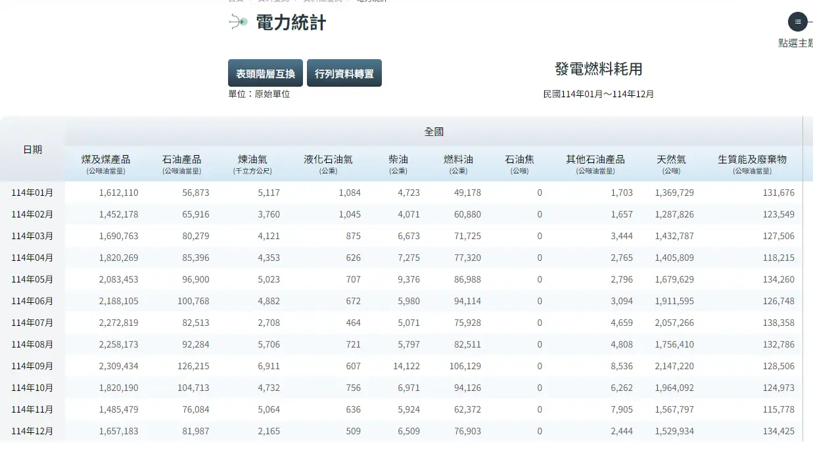Click the 全國 group header
The image size is (813, 454).
pos(434,132)
